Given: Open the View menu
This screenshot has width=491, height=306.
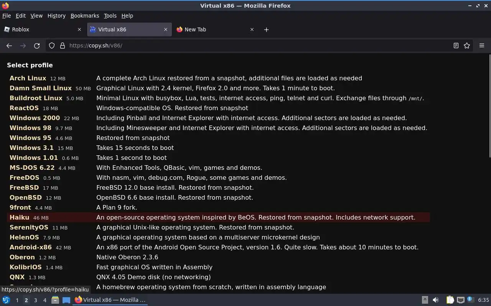Looking at the screenshot, I should point(36,16).
